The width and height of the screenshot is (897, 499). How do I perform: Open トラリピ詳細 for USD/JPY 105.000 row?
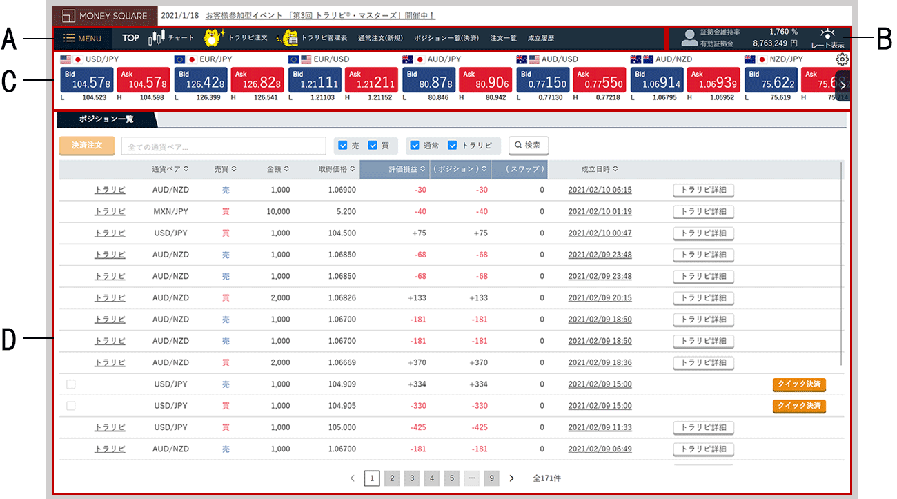tap(703, 427)
